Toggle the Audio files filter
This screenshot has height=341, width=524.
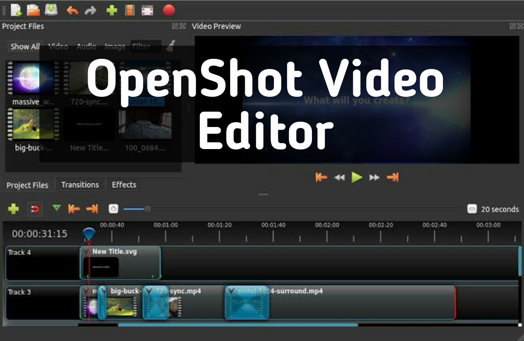point(86,46)
